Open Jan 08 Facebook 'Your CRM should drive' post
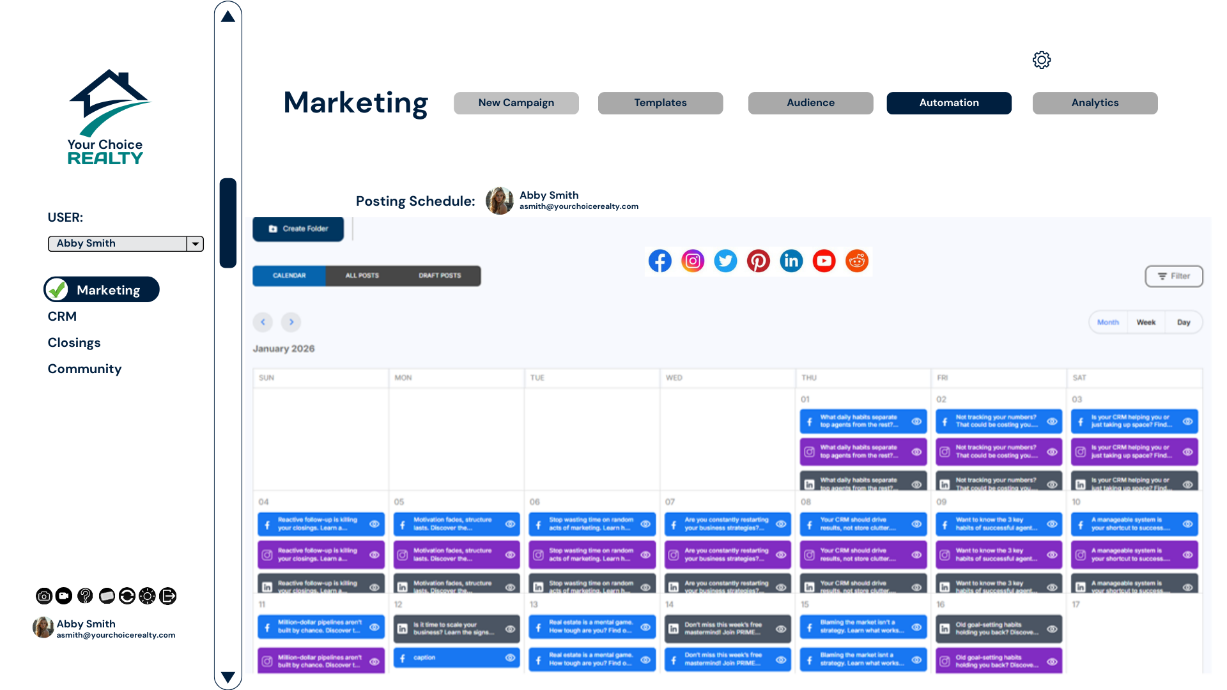Image resolution: width=1227 pixels, height=690 pixels. tap(863, 524)
